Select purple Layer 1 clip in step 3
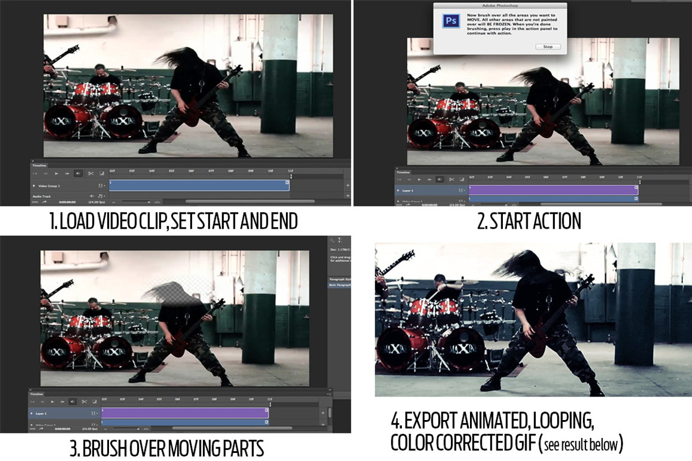Image resolution: width=692 pixels, height=461 pixels. click(185, 413)
